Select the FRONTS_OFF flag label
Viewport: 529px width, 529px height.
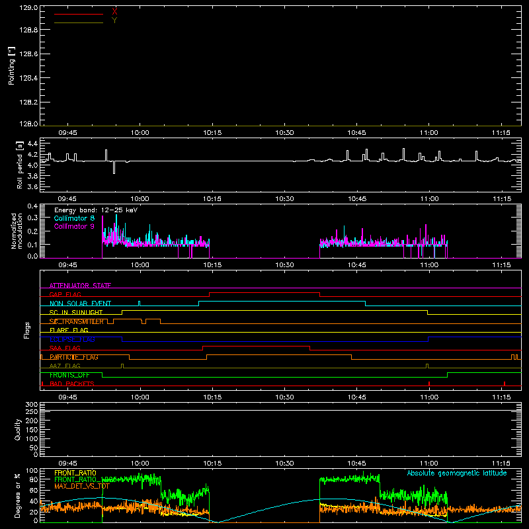tap(69, 375)
